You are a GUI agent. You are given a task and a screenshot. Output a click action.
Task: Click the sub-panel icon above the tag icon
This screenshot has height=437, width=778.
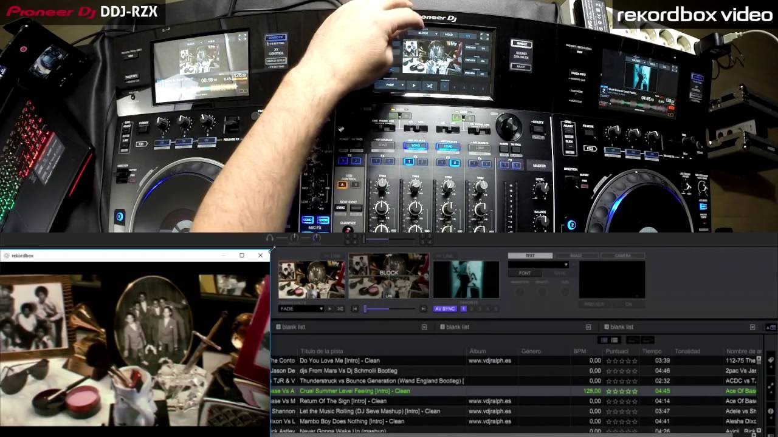(x=772, y=328)
